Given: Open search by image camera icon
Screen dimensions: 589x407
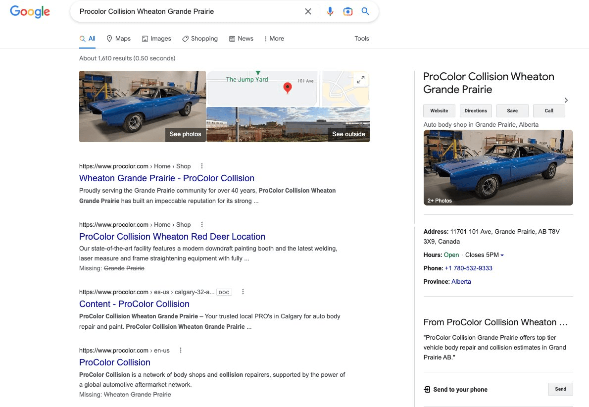Looking at the screenshot, I should coord(348,12).
